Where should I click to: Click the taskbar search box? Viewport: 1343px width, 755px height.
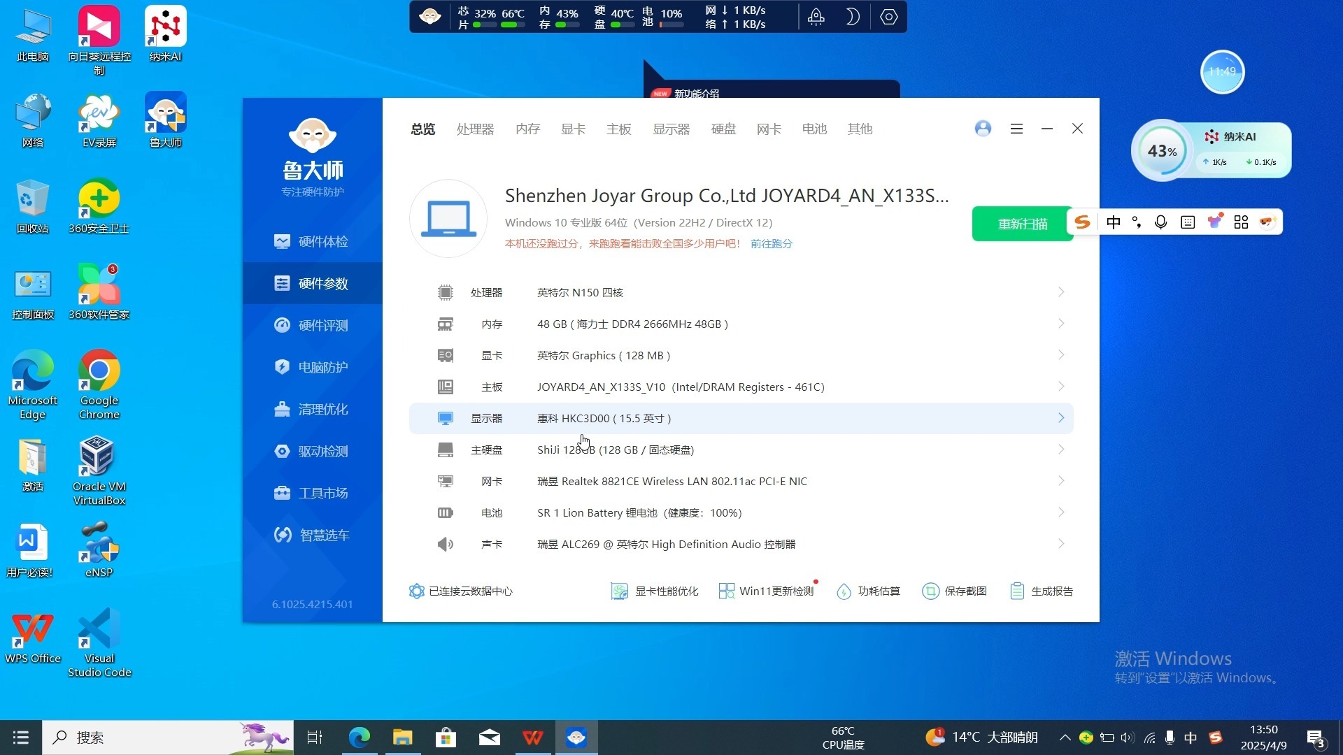click(168, 738)
